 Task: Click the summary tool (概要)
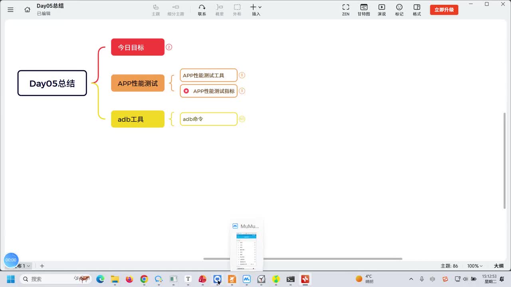220,10
